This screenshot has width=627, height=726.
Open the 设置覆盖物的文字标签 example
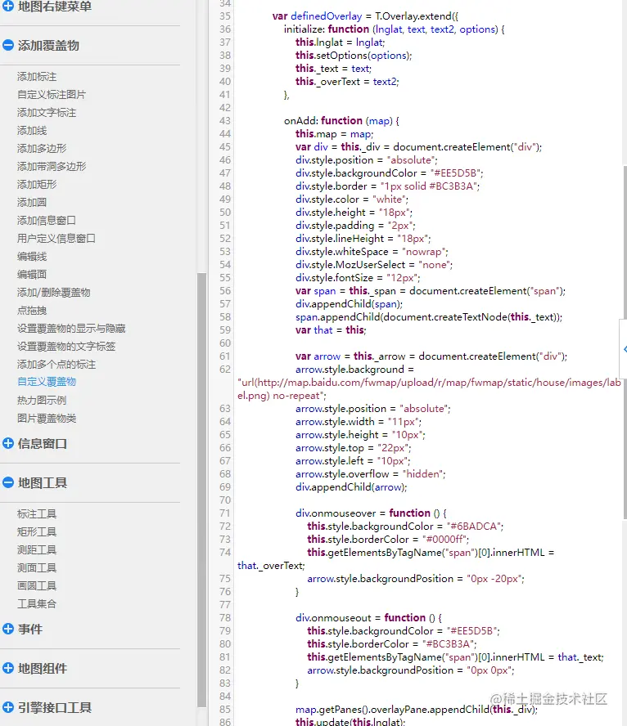click(66, 347)
